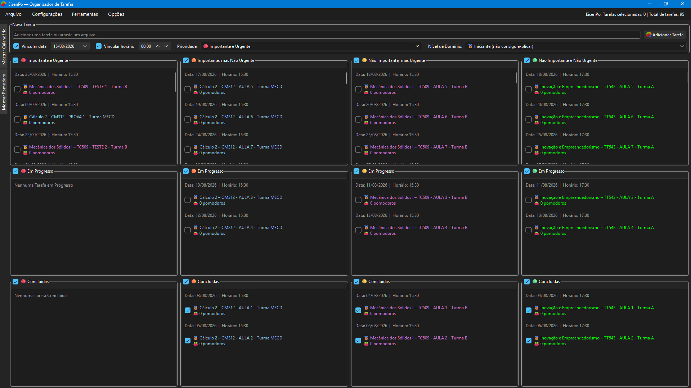This screenshot has height=388, width=691.
Task: Click the tomato pomodoro icon under TESTE 1 task
Action: click(x=25, y=92)
